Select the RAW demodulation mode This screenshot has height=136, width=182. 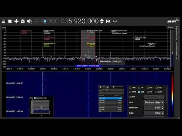(x=159, y=92)
